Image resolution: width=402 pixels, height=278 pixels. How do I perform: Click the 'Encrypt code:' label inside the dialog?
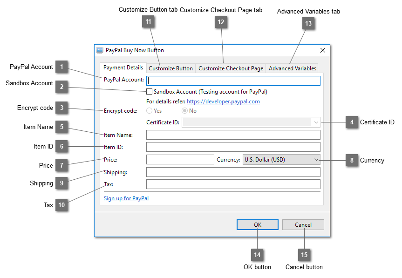[121, 111]
